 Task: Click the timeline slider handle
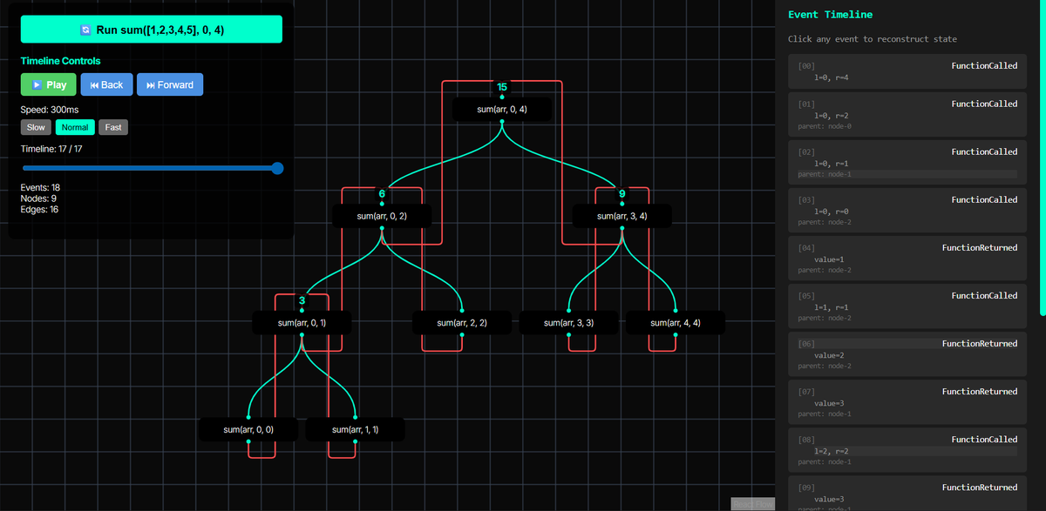coord(278,168)
